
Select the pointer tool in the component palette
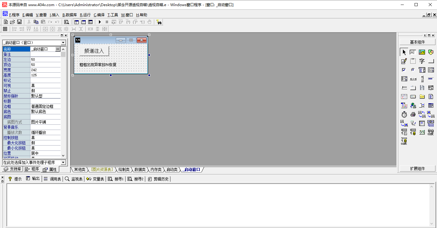pos(404,52)
